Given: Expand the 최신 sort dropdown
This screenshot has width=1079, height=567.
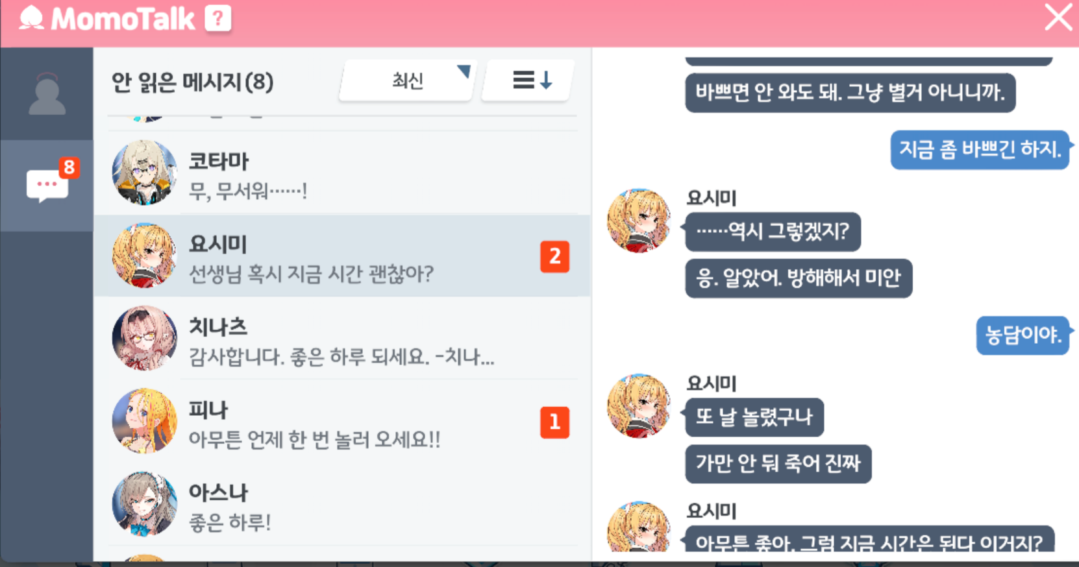Looking at the screenshot, I should pos(408,80).
